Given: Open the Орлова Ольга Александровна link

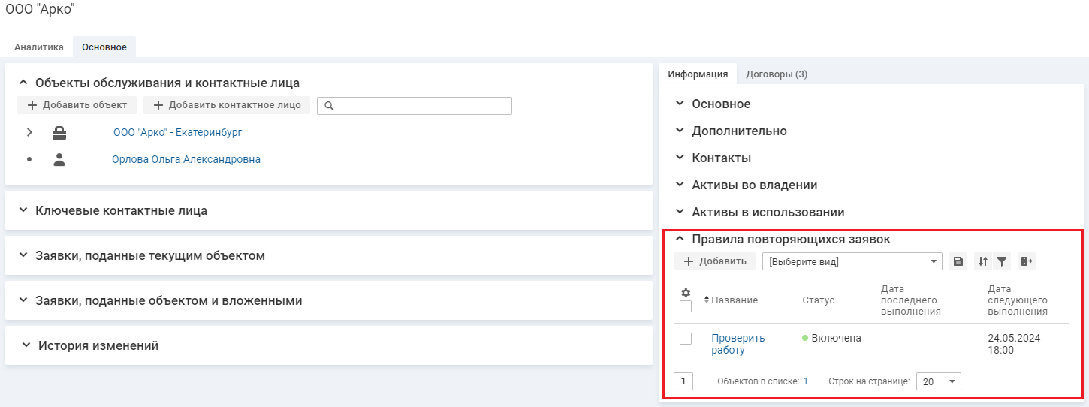Looking at the screenshot, I should point(186,159).
